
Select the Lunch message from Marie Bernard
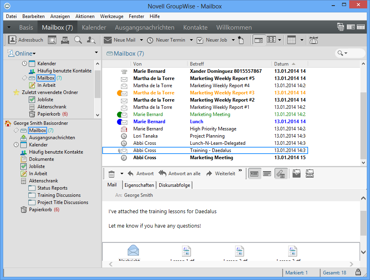coord(205,122)
